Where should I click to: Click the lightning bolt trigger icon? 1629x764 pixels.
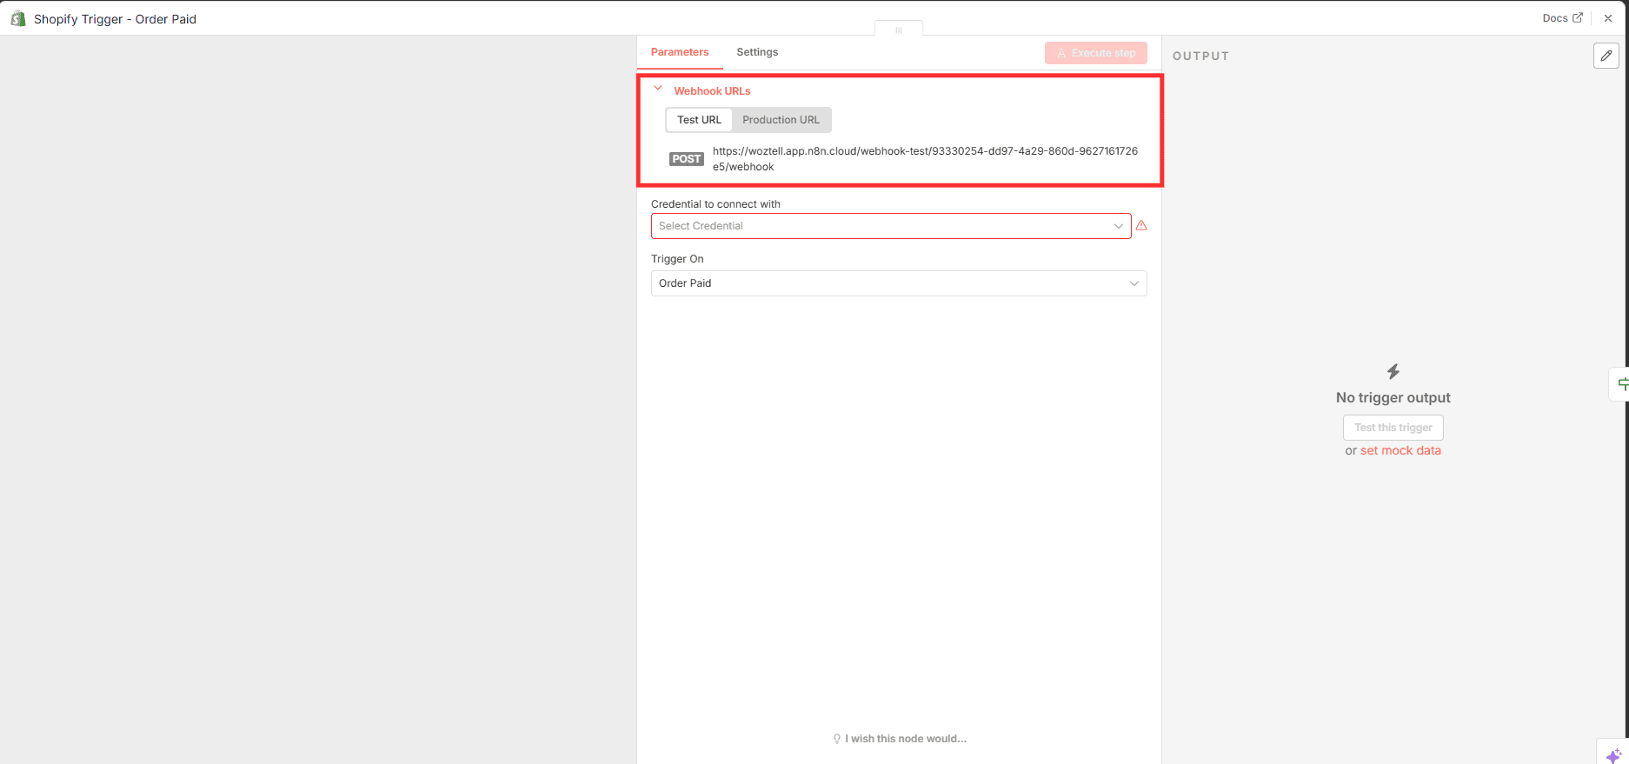(1393, 372)
